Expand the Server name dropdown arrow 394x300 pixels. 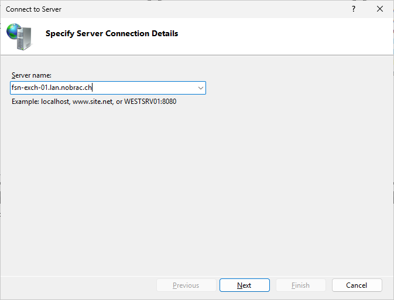201,88
